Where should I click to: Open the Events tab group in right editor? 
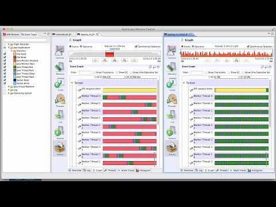[172, 148]
